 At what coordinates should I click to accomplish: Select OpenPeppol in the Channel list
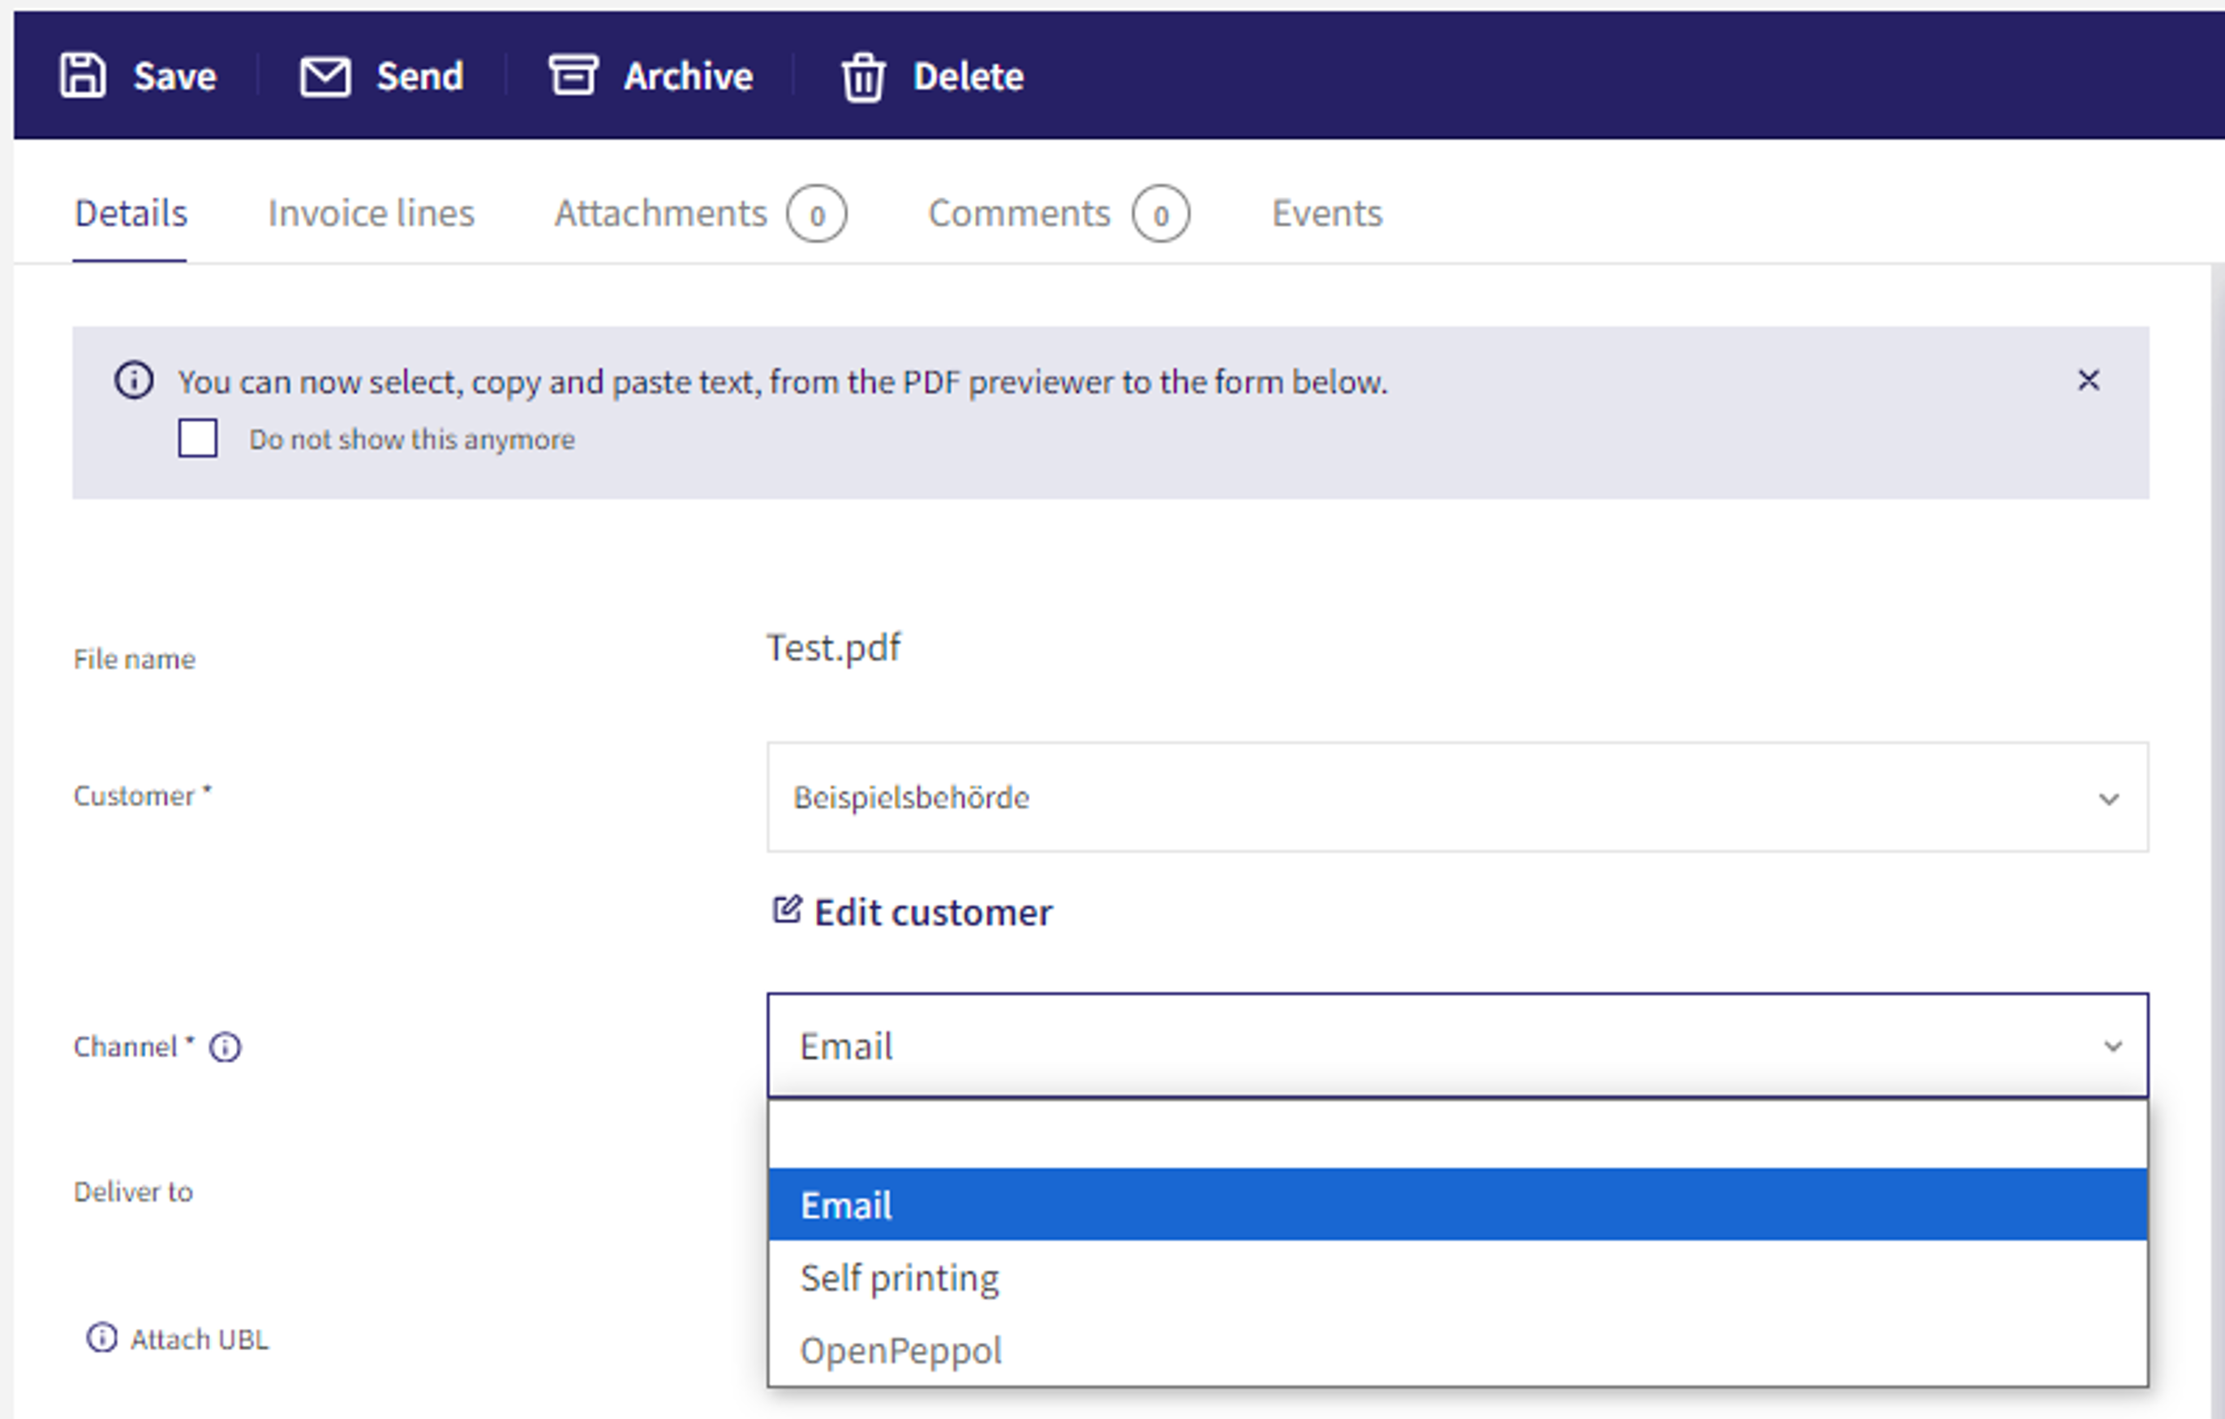(x=1457, y=1350)
